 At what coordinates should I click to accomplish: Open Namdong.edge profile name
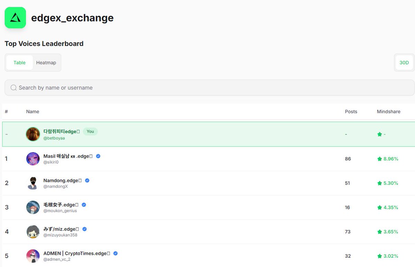(x=63, y=180)
